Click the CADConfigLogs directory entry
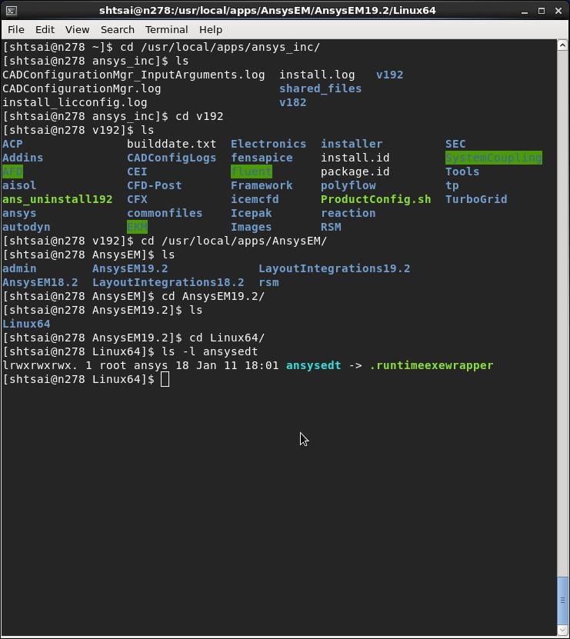Viewport: 570px width, 639px height. pos(172,158)
